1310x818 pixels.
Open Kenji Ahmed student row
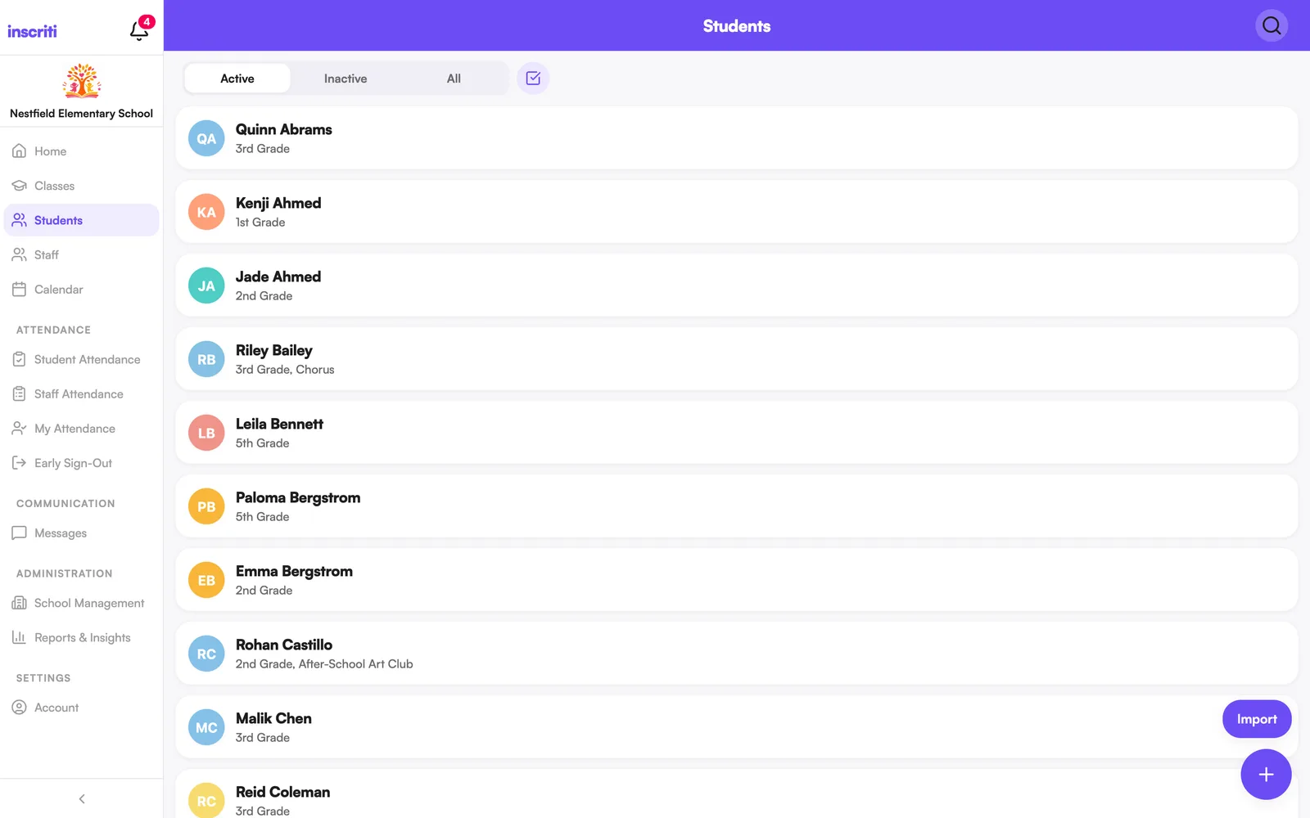(737, 212)
